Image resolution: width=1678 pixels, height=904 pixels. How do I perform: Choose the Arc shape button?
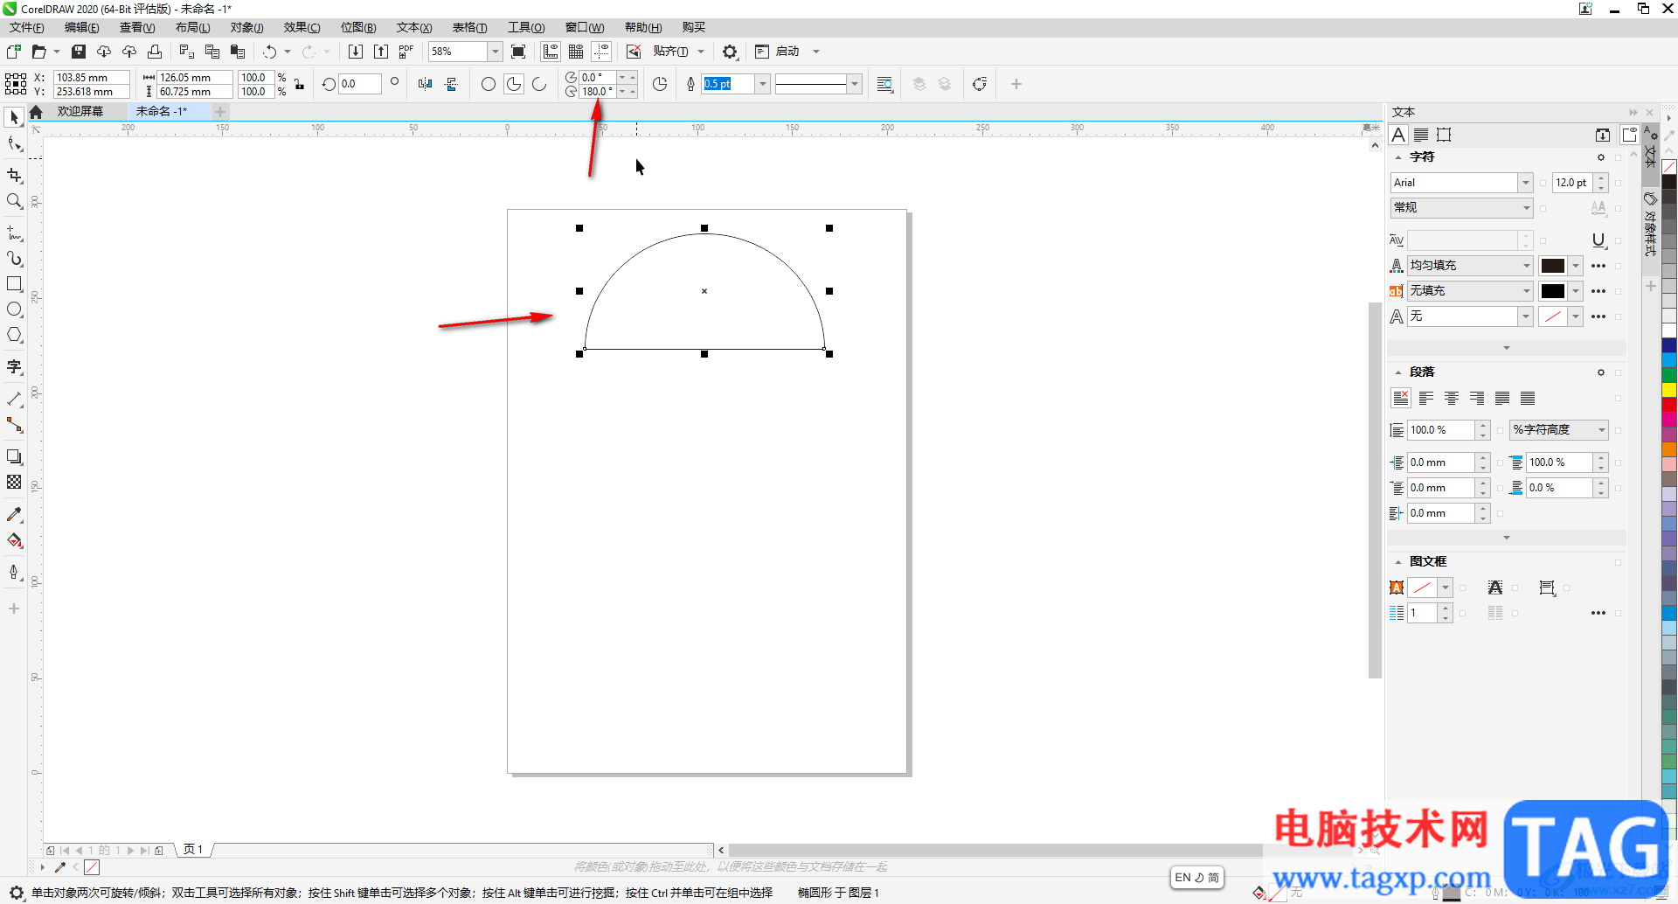pos(539,84)
